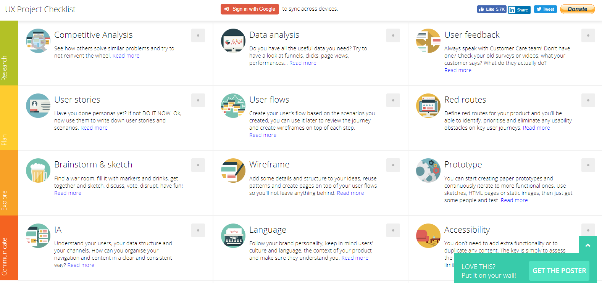602x283 pixels.
Task: Expand Read more under Red routes
Action: pos(536,128)
